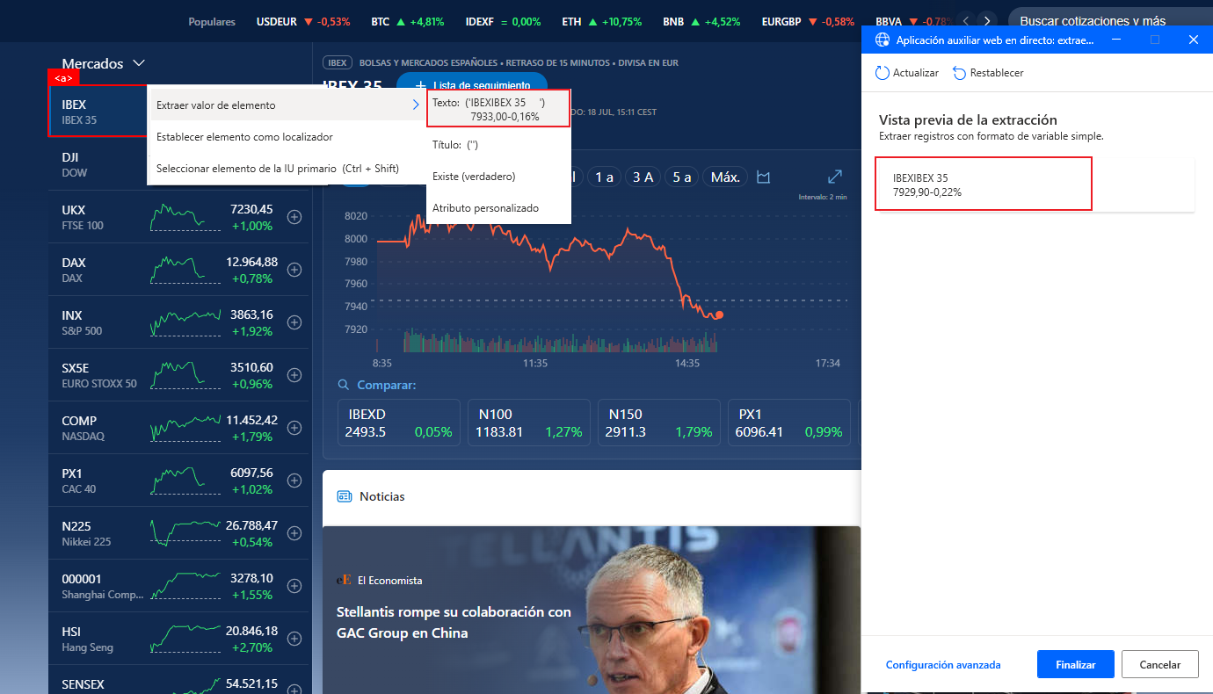1213x694 pixels.
Task: Open the SENSEX market row
Action: pyautogui.click(x=179, y=680)
